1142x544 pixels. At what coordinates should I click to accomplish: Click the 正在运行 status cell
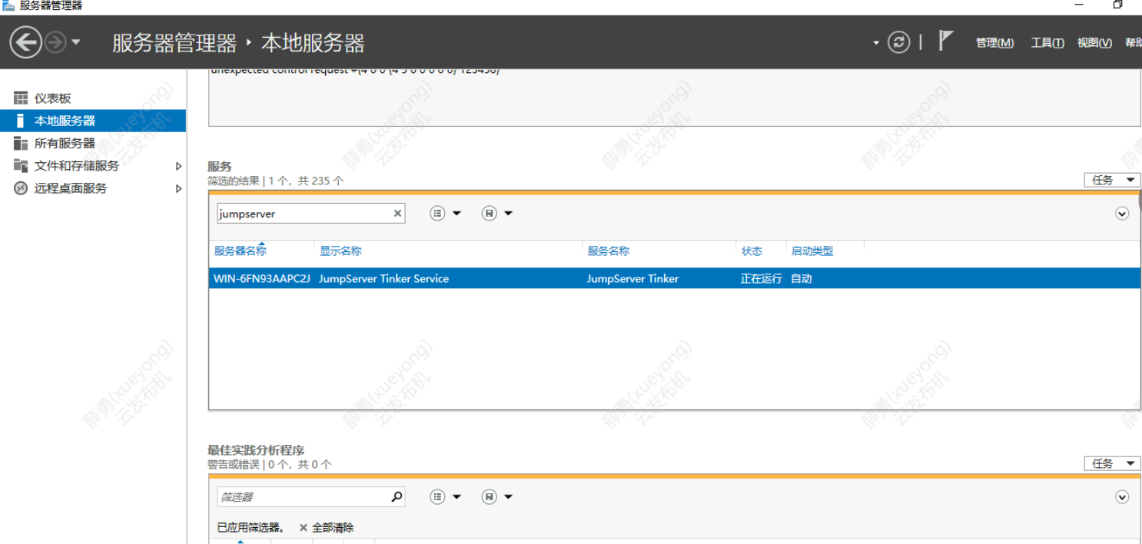point(761,279)
